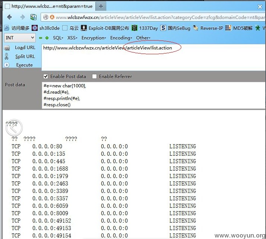The height and width of the screenshot is (239, 266).
Task: Click the Reverse-IP bookmark favicon
Action: point(196,28)
